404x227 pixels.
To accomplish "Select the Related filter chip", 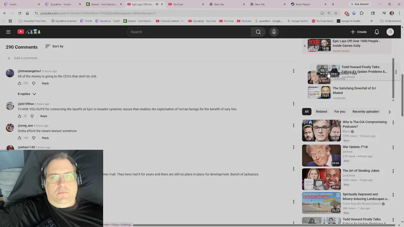I will [x=321, y=112].
